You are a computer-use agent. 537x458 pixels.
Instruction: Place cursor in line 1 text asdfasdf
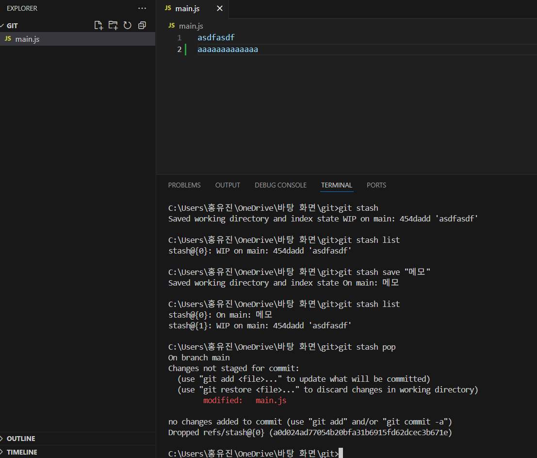pos(216,37)
